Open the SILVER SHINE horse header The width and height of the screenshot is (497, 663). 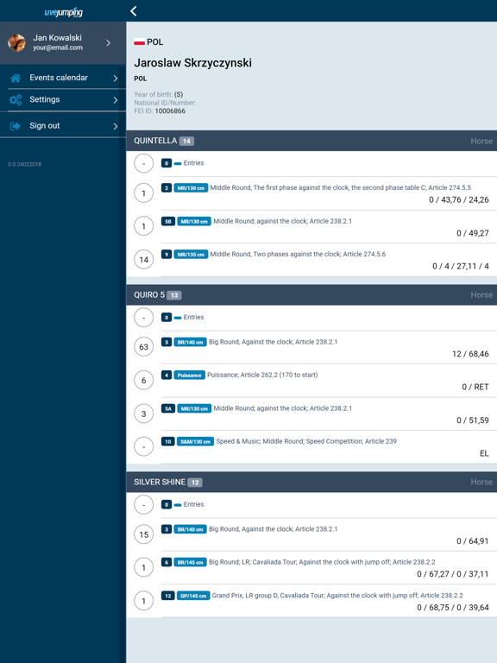coord(311,482)
